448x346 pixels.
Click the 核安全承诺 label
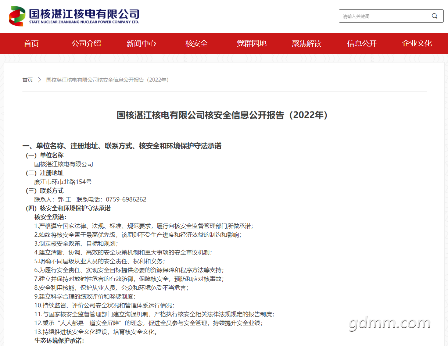click(x=50, y=217)
